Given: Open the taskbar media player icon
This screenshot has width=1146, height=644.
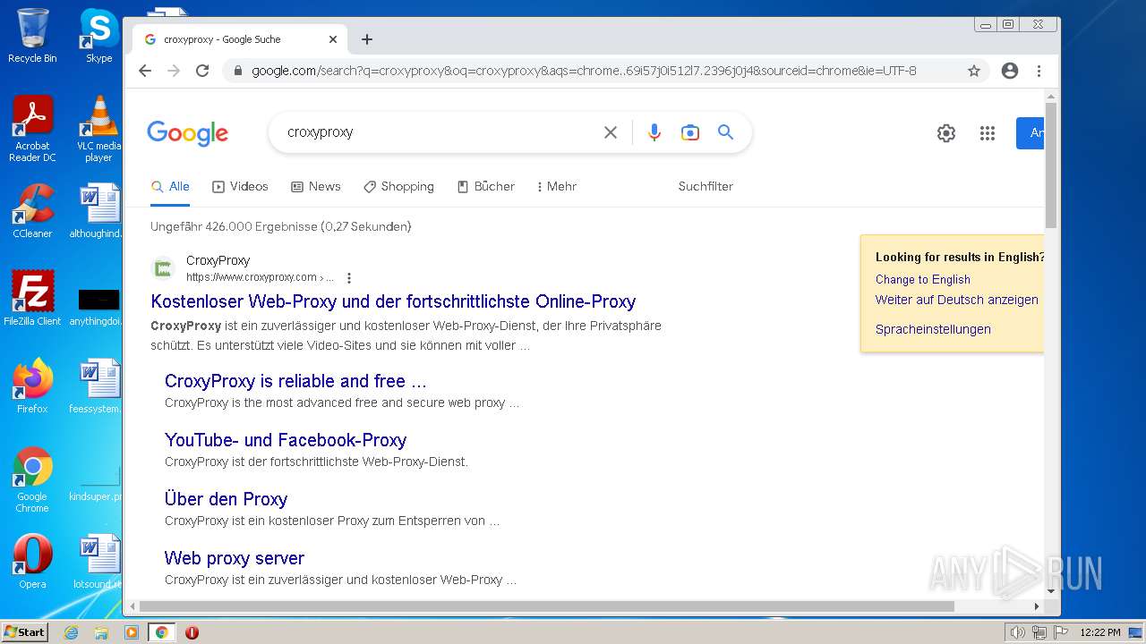Looking at the screenshot, I should (132, 632).
